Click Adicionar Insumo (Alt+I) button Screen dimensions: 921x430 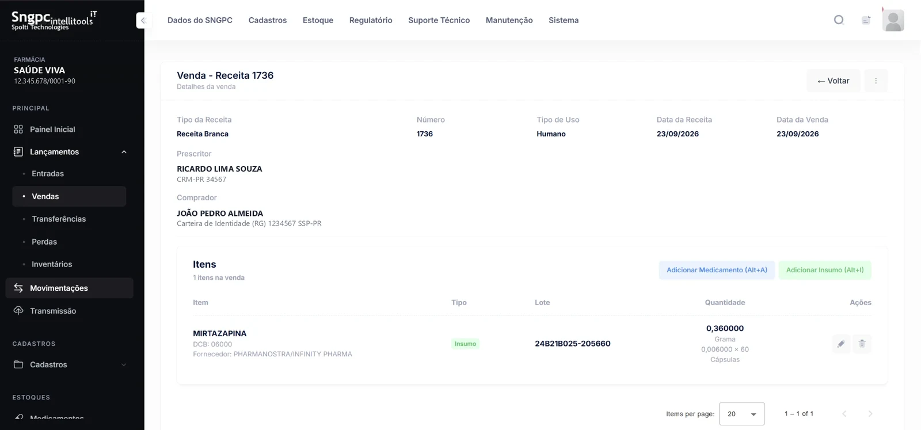coord(825,270)
